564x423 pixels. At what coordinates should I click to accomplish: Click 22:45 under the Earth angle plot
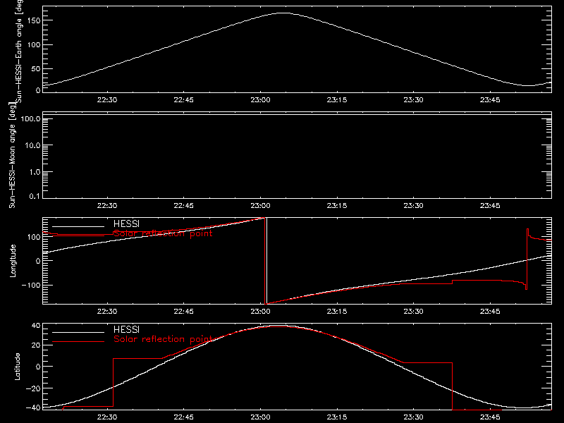[x=184, y=100]
